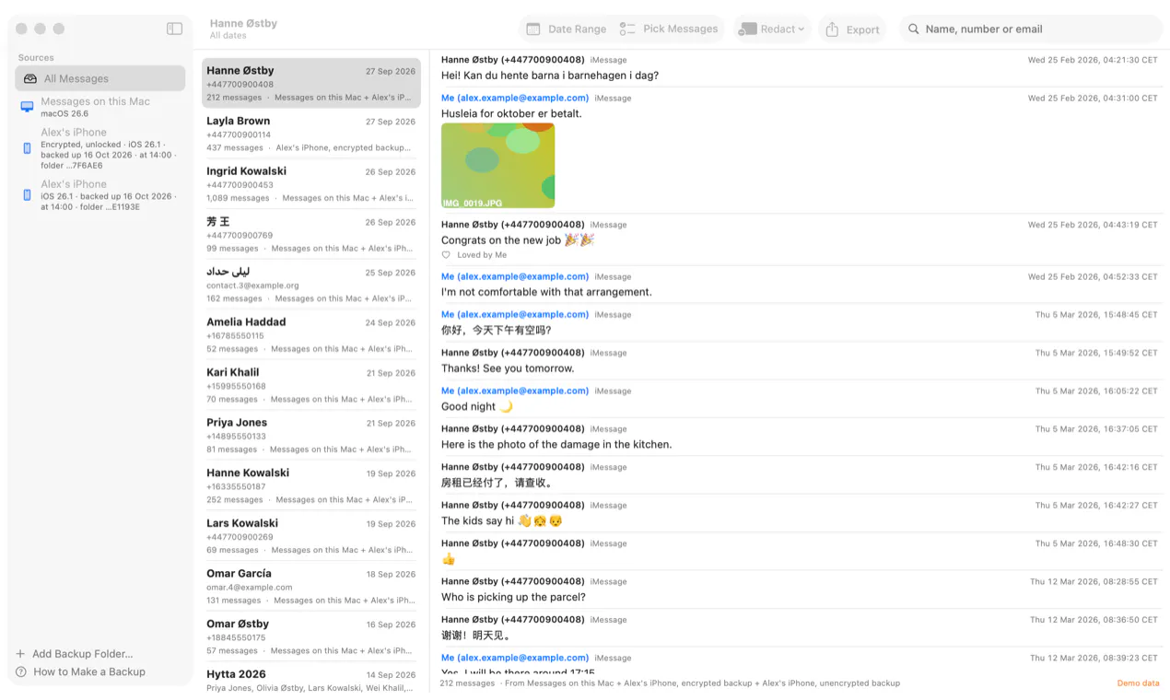The width and height of the screenshot is (1170, 700).
Task: Open Layla Brown's conversation
Action: 311,134
